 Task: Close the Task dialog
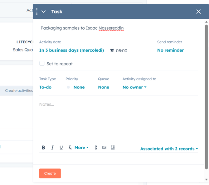click(198, 12)
